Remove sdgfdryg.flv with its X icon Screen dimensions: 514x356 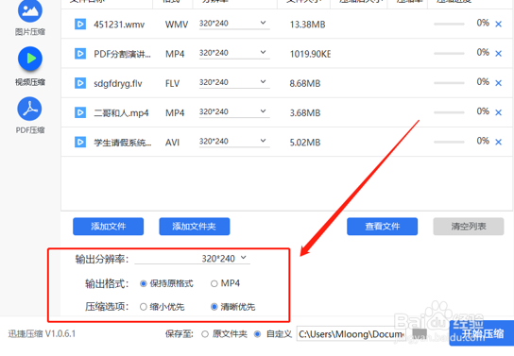[498, 83]
